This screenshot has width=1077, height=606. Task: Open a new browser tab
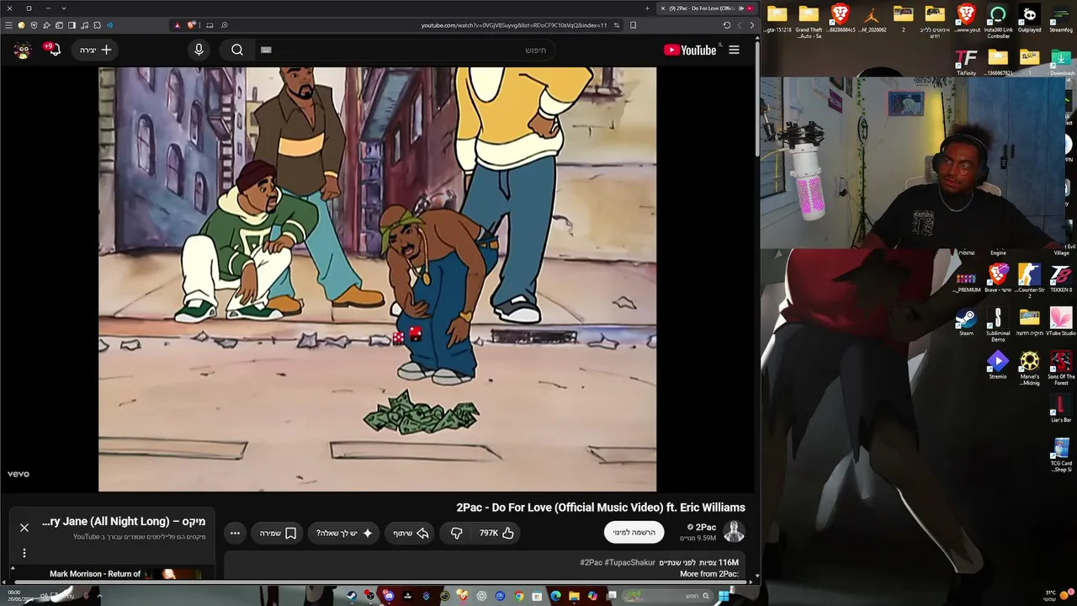[x=647, y=8]
